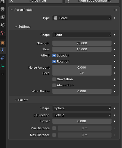Collapse the Force Fields panel
This screenshot has height=148, width=122.
pyautogui.click(x=12, y=10)
